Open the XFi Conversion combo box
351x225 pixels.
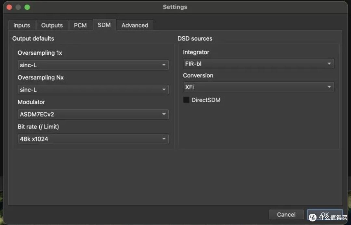click(x=259, y=87)
